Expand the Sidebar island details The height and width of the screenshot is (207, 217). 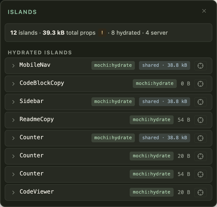13,102
